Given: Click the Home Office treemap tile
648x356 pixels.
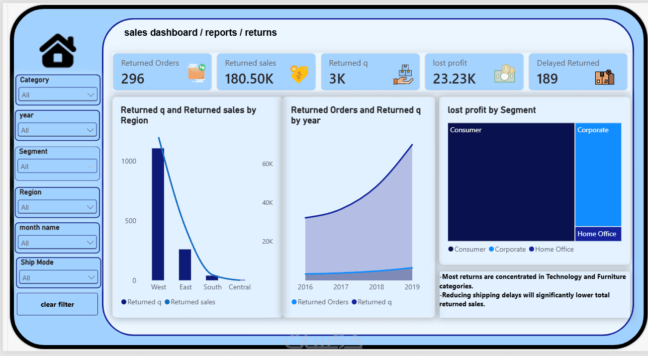Looking at the screenshot, I should (x=598, y=234).
